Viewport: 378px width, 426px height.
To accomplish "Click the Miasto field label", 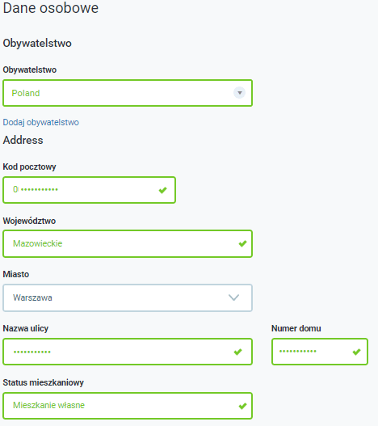I will click(16, 274).
